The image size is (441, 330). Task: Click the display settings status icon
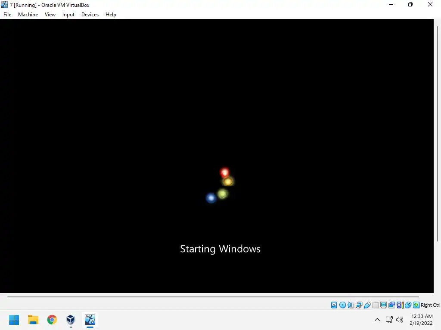[383, 305]
